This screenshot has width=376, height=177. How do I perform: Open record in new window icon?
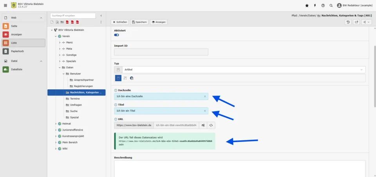[356, 22]
